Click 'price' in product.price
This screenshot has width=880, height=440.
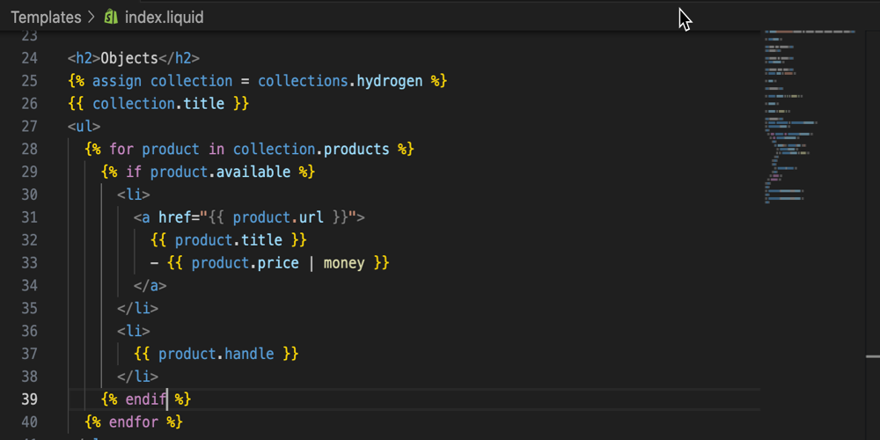278,262
